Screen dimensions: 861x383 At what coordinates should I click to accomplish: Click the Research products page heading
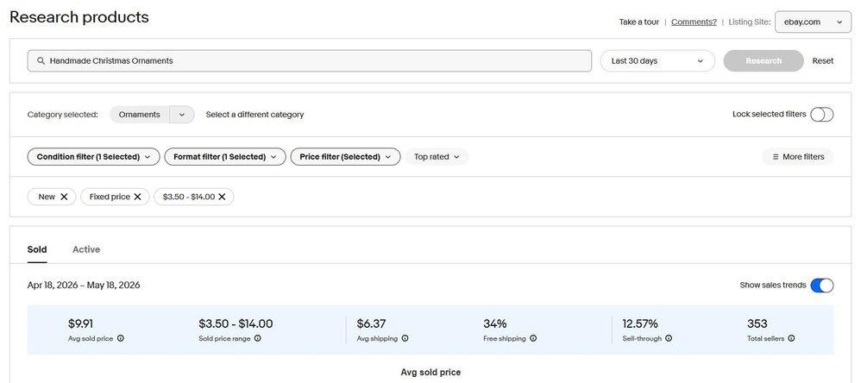(x=79, y=17)
